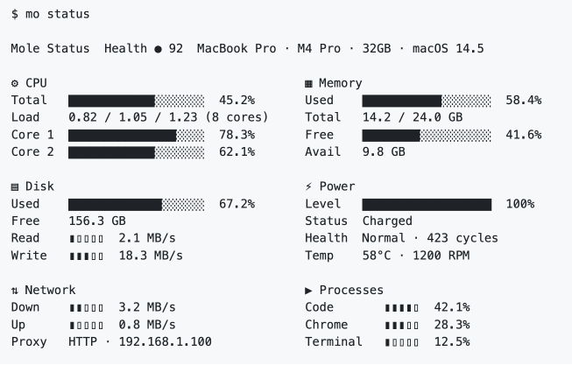Image resolution: width=572 pixels, height=365 pixels.
Task: Click the Power lightning bolt icon
Action: tap(308, 186)
